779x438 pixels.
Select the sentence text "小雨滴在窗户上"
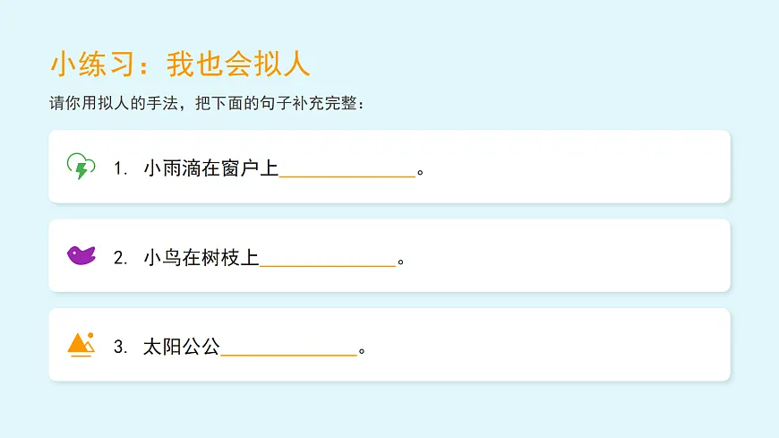pyautogui.click(x=210, y=167)
